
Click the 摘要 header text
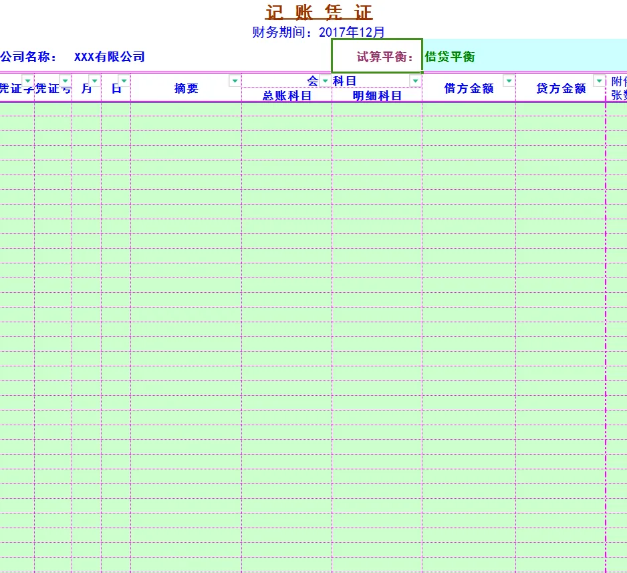pos(186,88)
